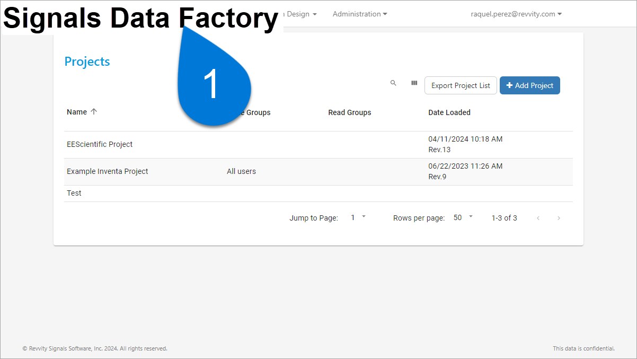Click the Date Loaded column header
Screen dimensions: 637x359
[449, 112]
